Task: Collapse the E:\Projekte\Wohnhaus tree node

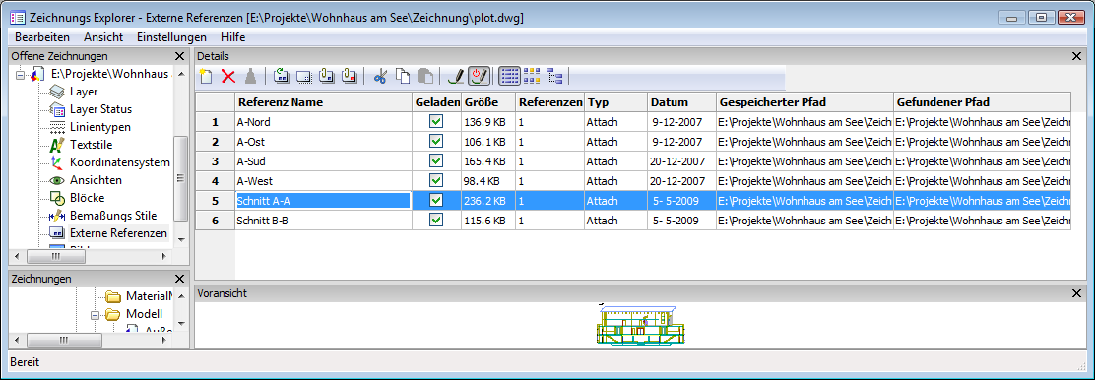Action: [x=20, y=74]
